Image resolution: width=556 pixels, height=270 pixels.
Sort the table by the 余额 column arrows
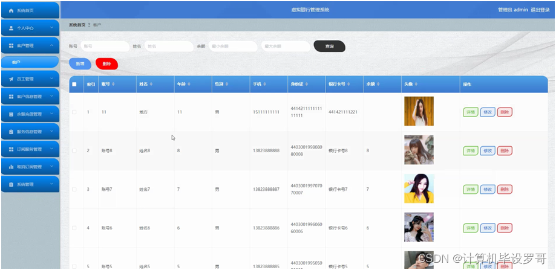378,85
